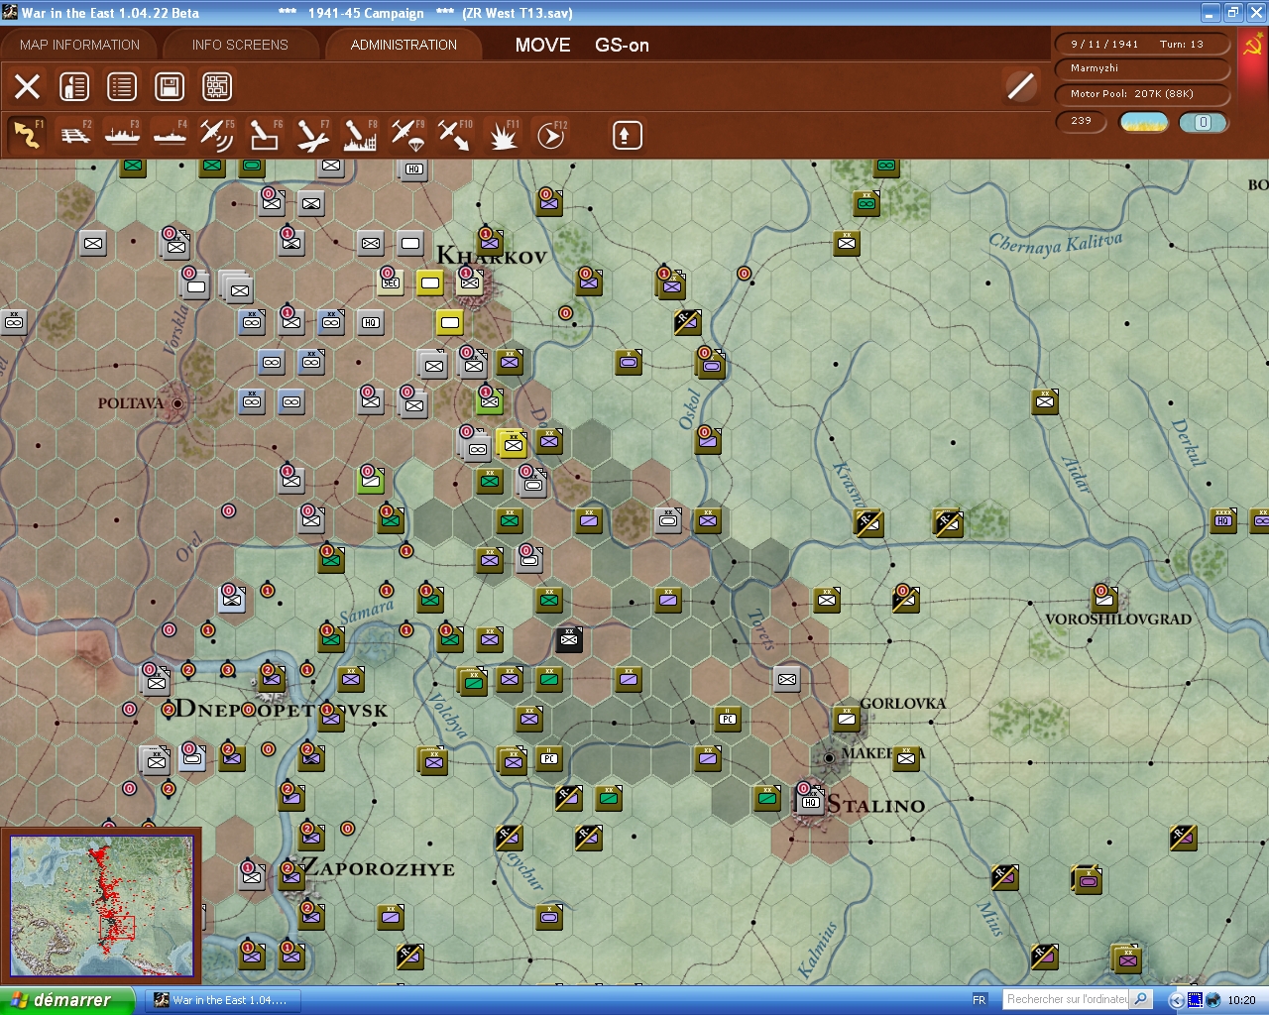The width and height of the screenshot is (1269, 1015).
Task: Click the Motor Pool 207K readout
Action: [x=1141, y=93]
